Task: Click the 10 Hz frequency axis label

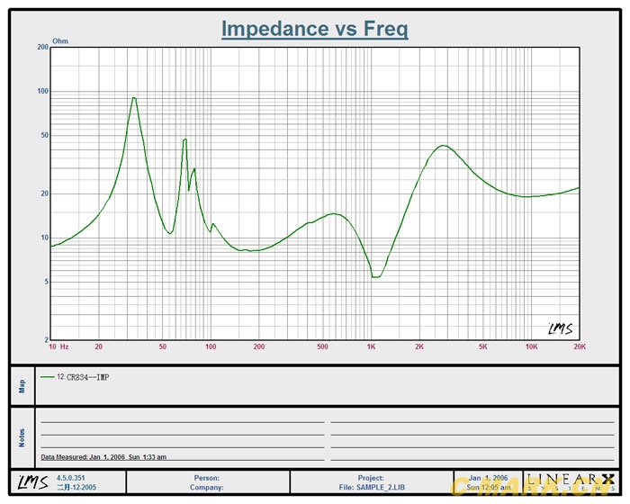Action: pyautogui.click(x=58, y=346)
